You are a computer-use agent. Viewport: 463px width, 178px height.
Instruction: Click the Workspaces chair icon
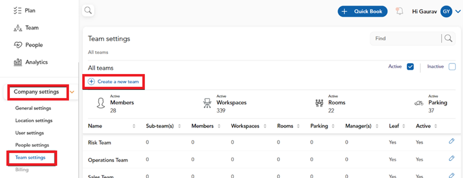[x=207, y=104]
